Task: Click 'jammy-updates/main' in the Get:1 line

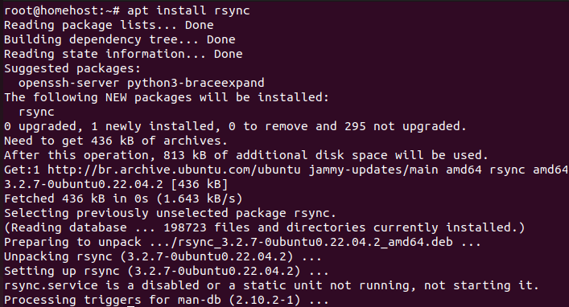Action: 373,170
